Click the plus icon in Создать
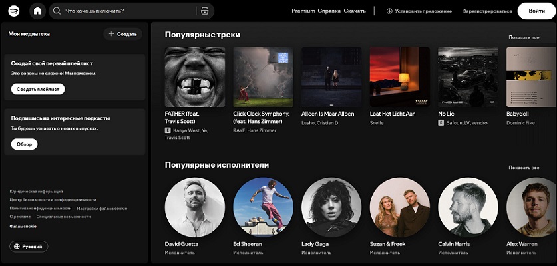This screenshot has width=557, height=266. coord(111,34)
